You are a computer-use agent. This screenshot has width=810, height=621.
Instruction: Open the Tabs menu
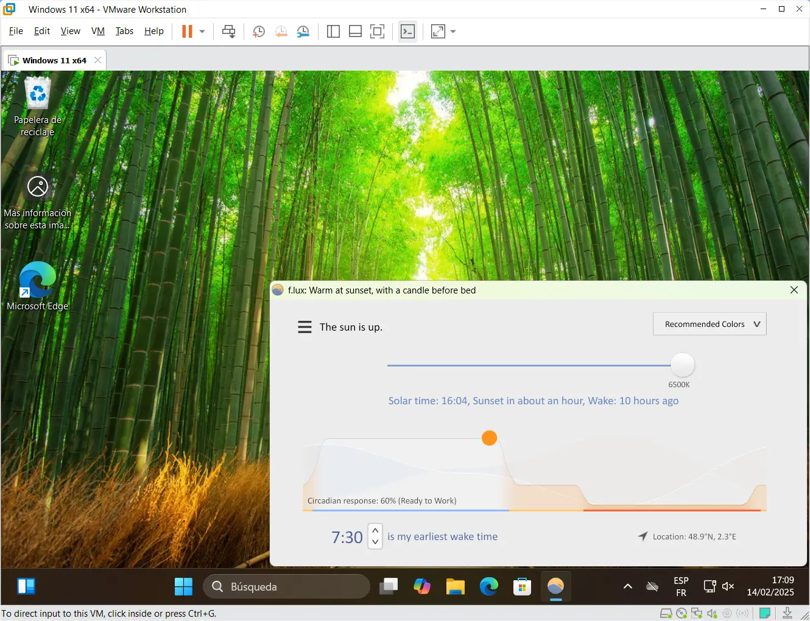point(124,31)
